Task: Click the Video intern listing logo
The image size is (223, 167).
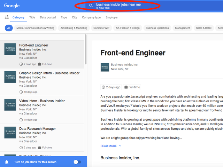Action: (10, 105)
